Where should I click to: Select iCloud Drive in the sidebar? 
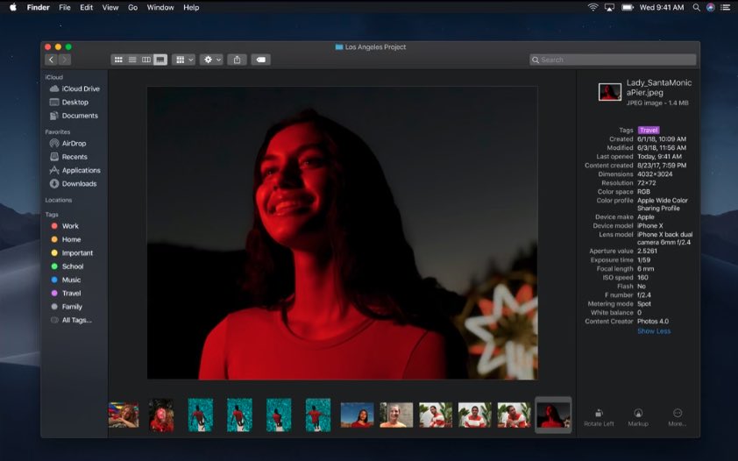(x=80, y=89)
